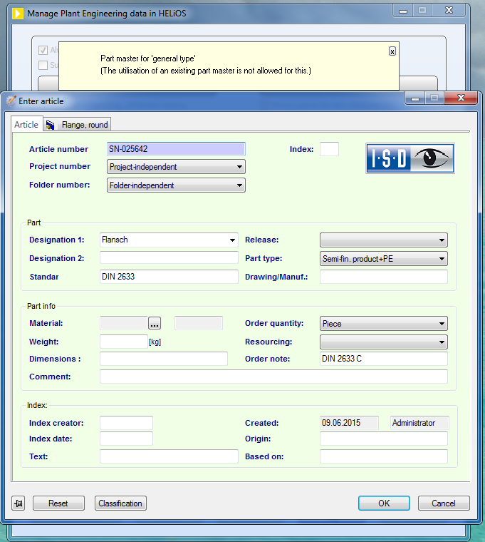Click into the Designation 2 field
The width and height of the screenshot is (485, 542).
[169, 258]
